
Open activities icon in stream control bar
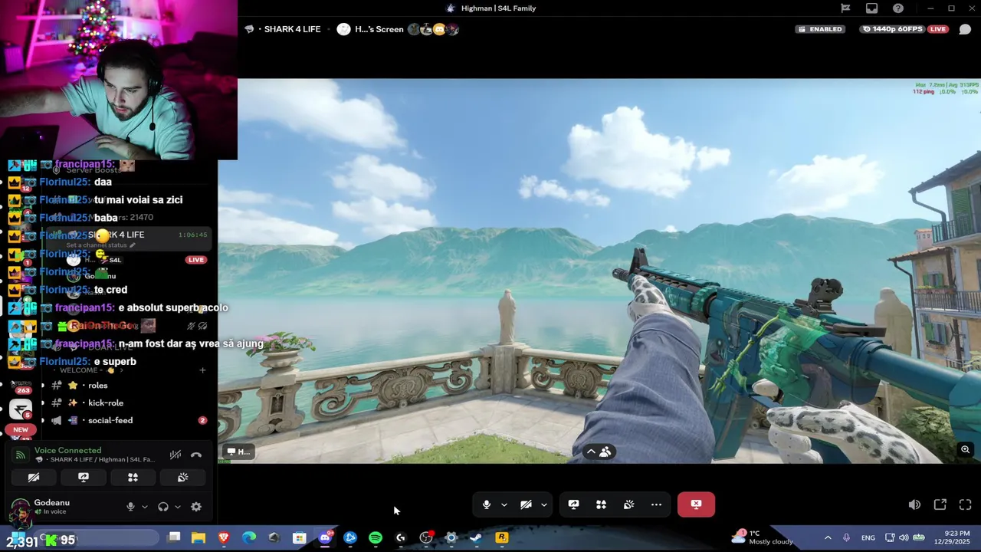[601, 504]
